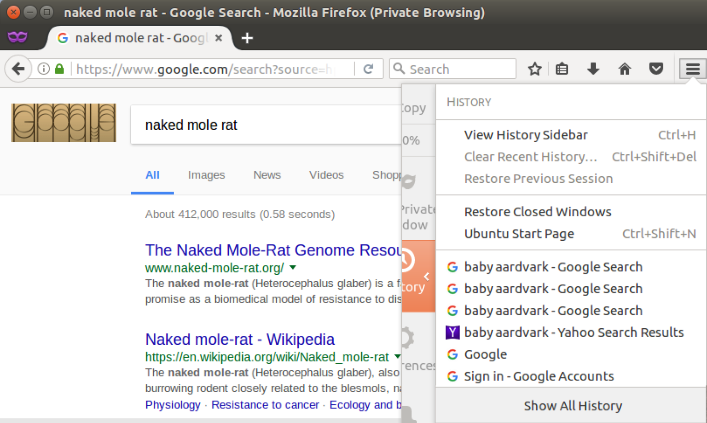707x423 pixels.
Task: Click the Show All History button
Action: point(573,406)
